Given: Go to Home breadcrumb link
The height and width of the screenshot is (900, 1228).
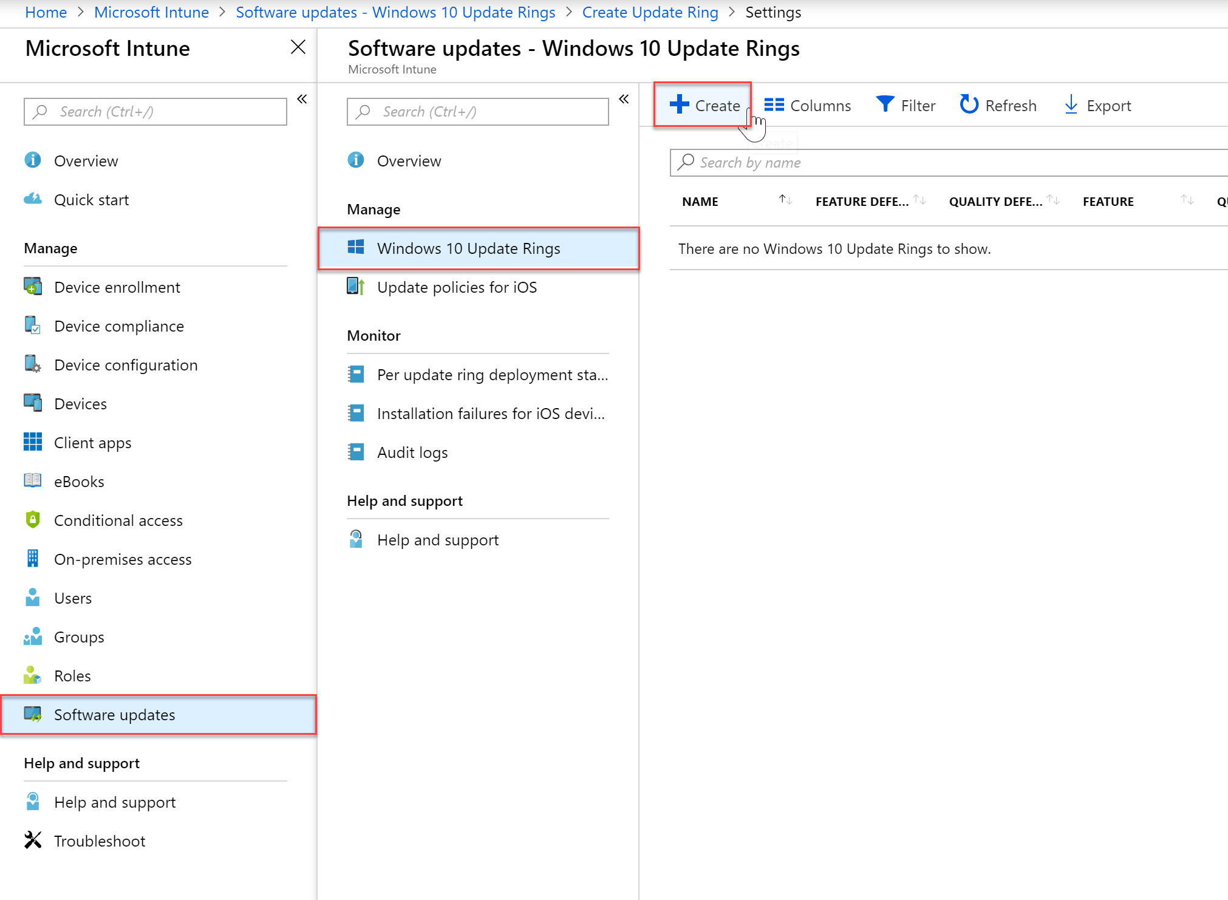Looking at the screenshot, I should pyautogui.click(x=46, y=12).
